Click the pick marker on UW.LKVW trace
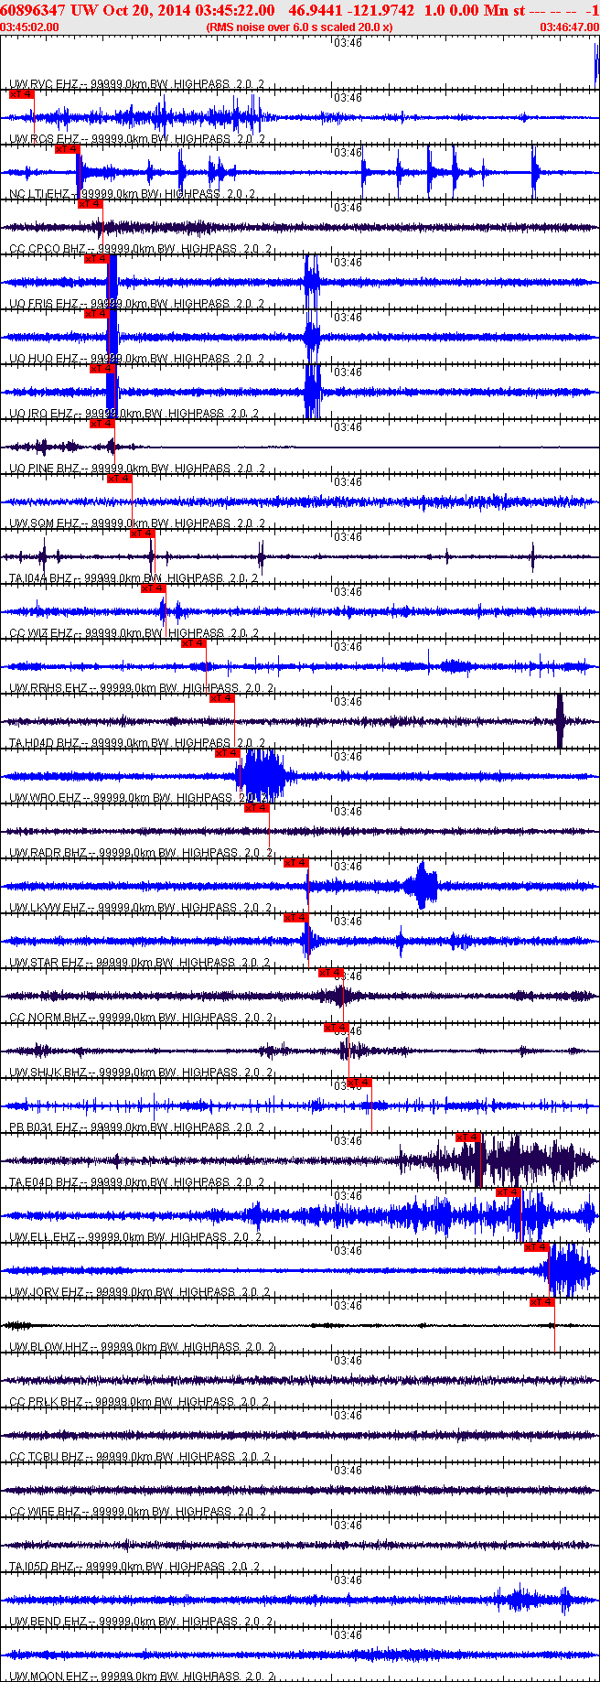Image resolution: width=600 pixels, height=1682 pixels. [295, 863]
